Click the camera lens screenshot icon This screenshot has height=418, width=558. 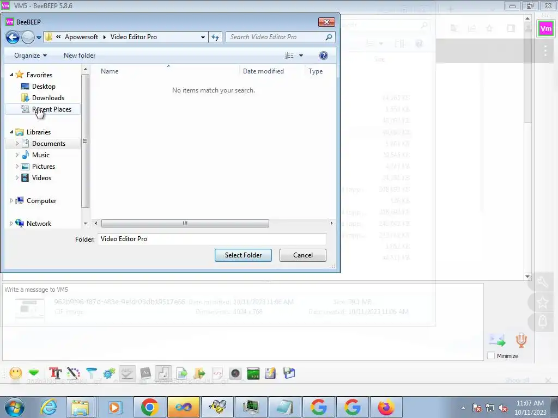pyautogui.click(x=235, y=373)
